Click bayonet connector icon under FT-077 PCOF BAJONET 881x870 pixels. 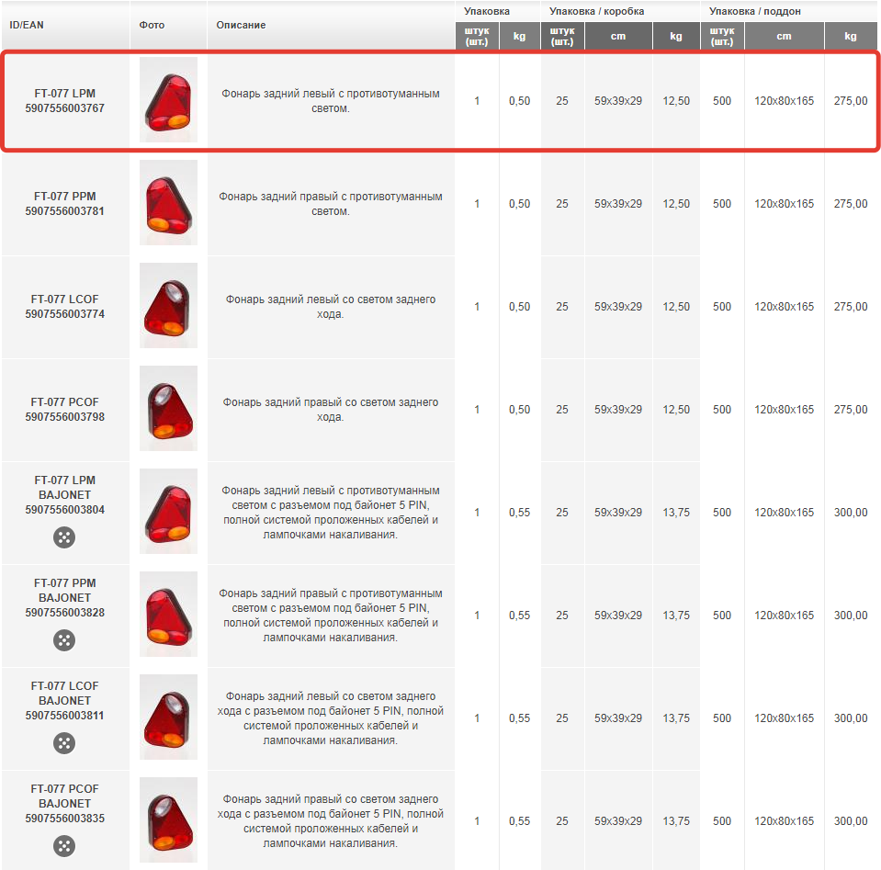tap(64, 846)
